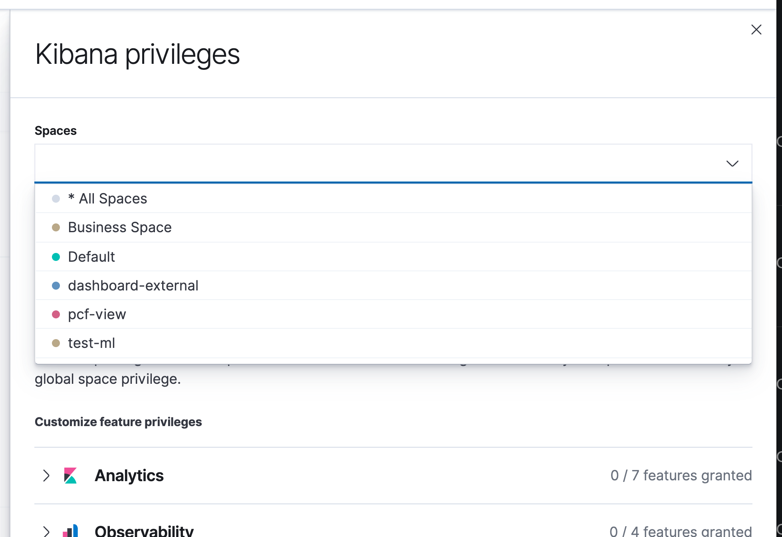The width and height of the screenshot is (782, 537).
Task: Choose the pcf-view space
Action: coord(97,314)
